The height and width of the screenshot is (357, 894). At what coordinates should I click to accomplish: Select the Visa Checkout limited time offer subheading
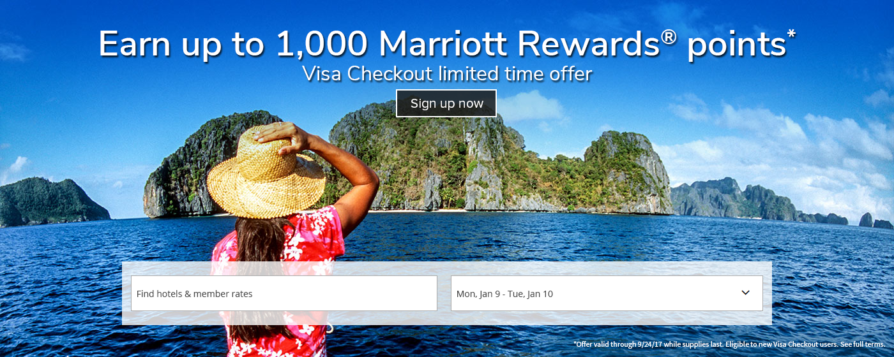[447, 74]
